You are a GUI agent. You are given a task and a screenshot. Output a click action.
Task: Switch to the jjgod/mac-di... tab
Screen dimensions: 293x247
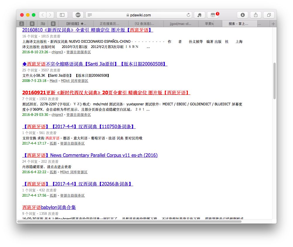(180, 24)
